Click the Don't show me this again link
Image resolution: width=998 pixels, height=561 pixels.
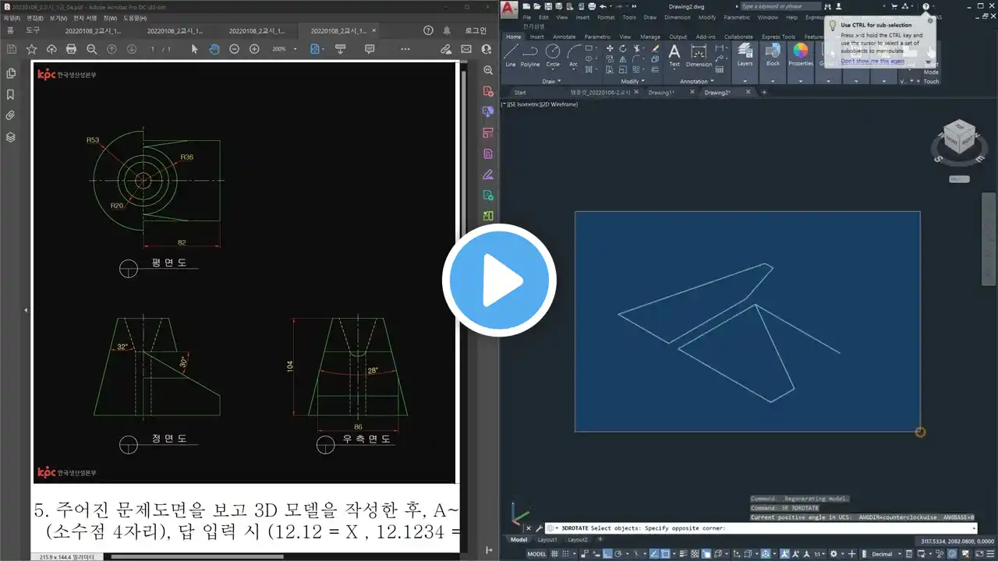[x=872, y=61]
